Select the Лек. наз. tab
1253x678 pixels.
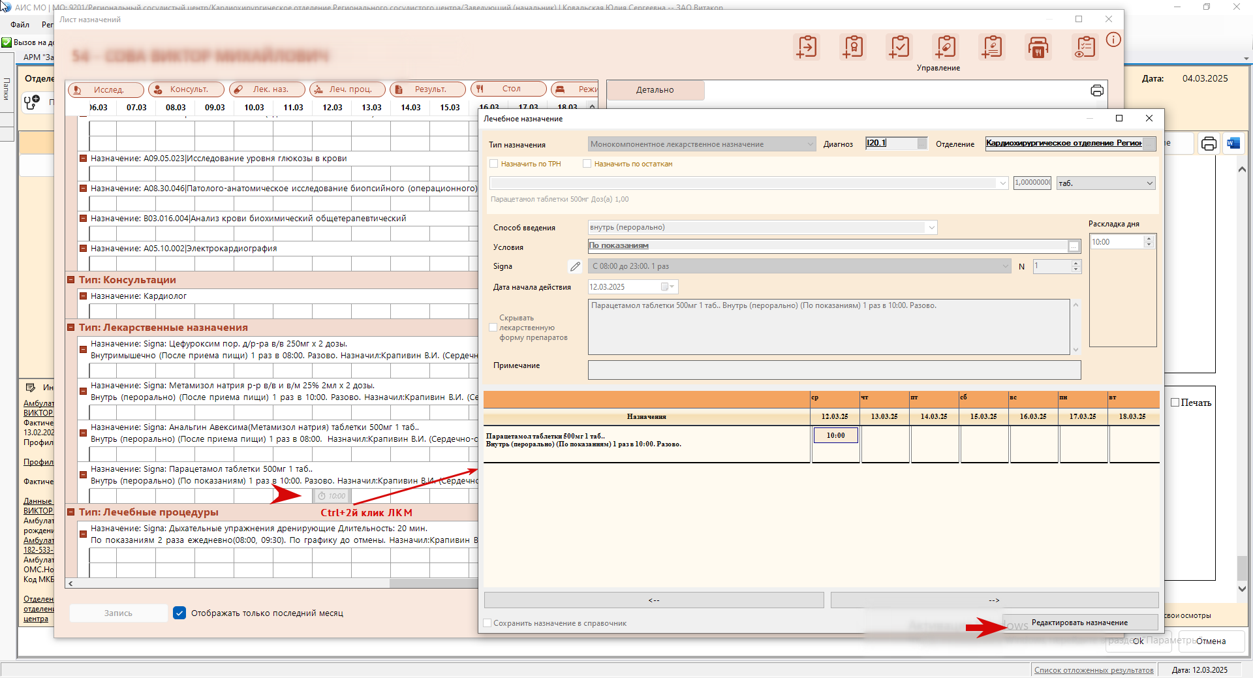pos(267,89)
